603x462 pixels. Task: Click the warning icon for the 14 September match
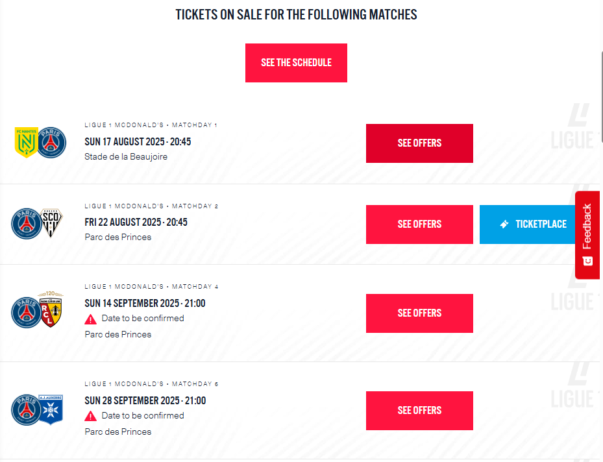(x=91, y=319)
